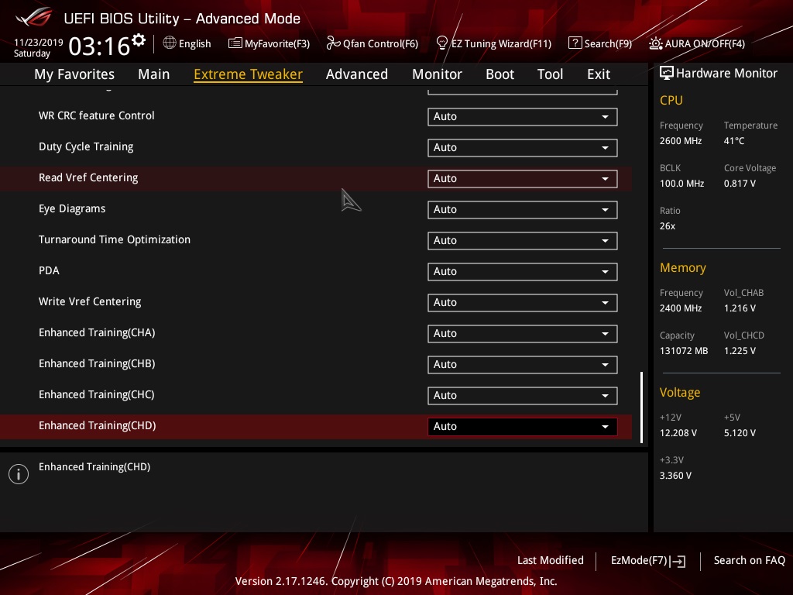Open time settings gear icon
The image size is (793, 595).
[x=138, y=40]
